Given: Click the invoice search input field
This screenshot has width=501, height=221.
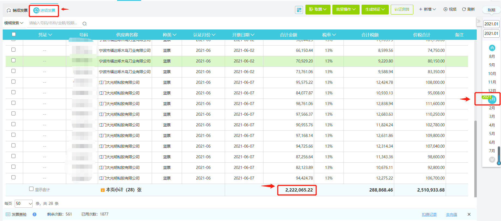Looking at the screenshot, I should 54,23.
